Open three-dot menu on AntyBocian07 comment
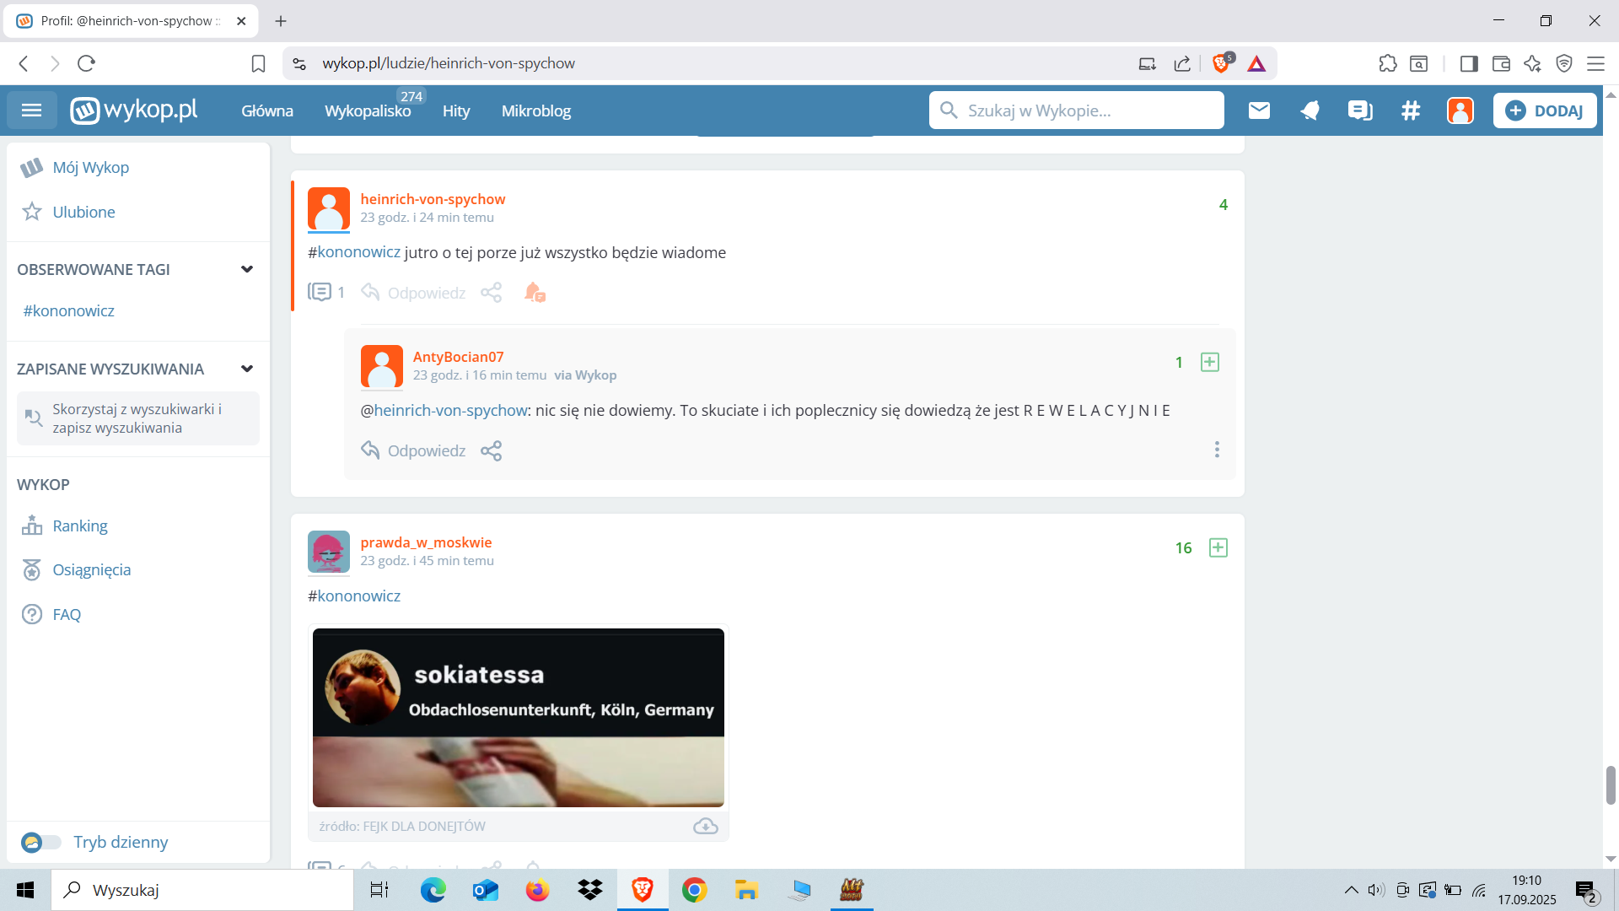1619x911 pixels. 1216,450
